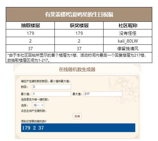158x141 pixels.
Task: Select the nickname cell kaii_80LW
Action: tap(128, 41)
